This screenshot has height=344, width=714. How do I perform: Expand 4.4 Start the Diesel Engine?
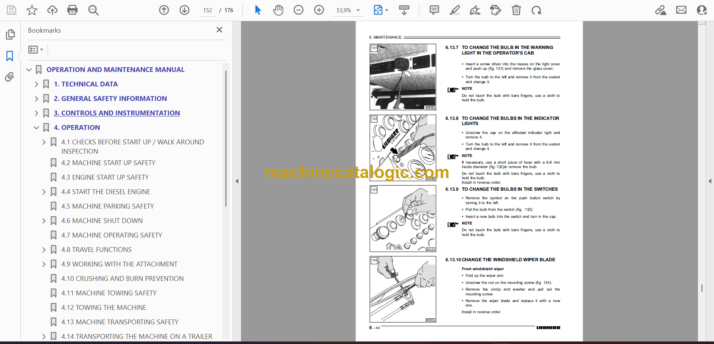(44, 192)
